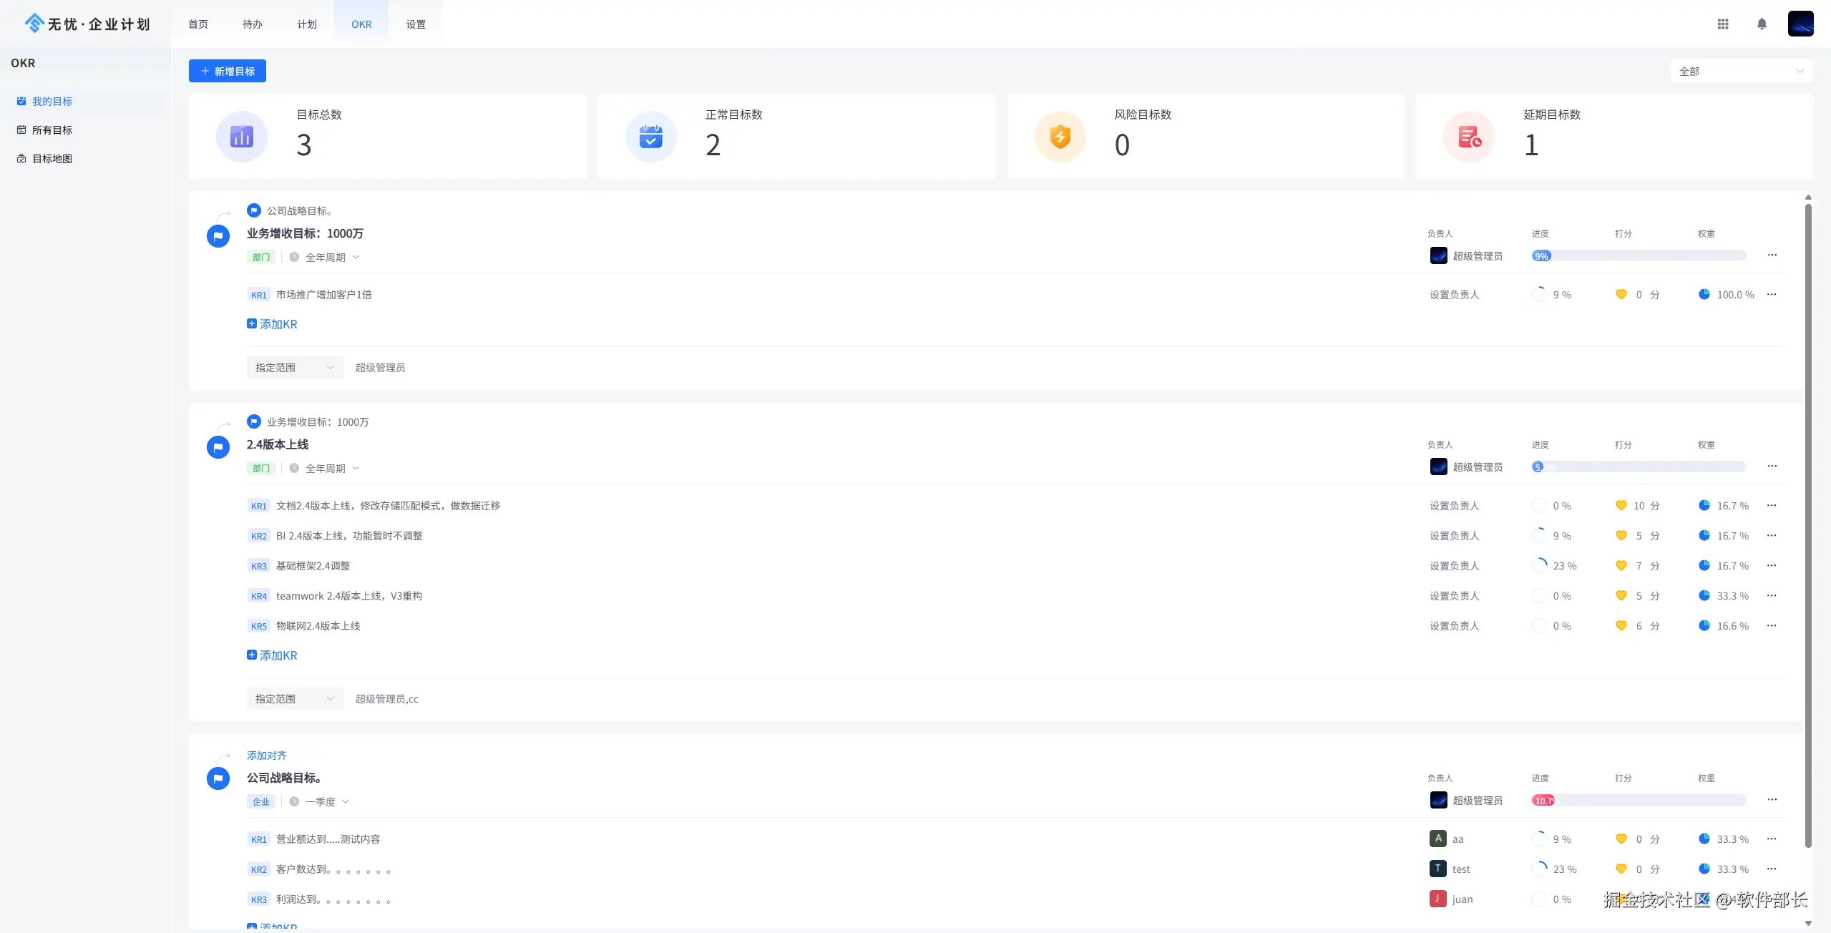Click the 目标总数 chart icon
Viewport: 1831px width, 933px height.
(242, 137)
